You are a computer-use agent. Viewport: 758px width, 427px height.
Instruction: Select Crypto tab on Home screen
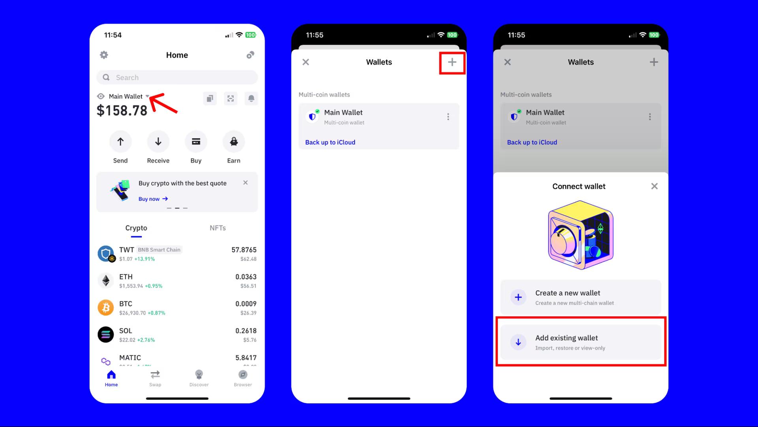coord(136,228)
